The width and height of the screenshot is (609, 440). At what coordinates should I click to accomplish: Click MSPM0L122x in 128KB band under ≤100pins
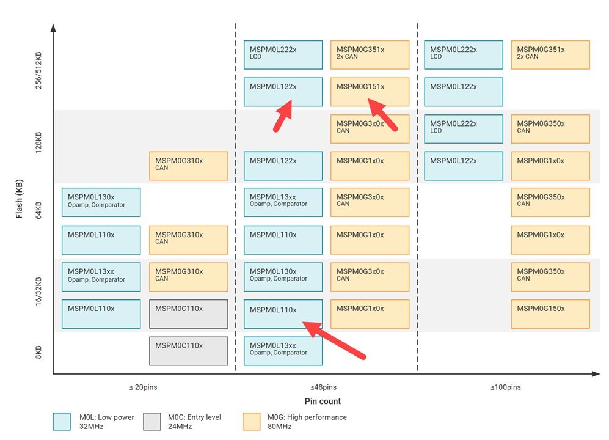point(464,166)
